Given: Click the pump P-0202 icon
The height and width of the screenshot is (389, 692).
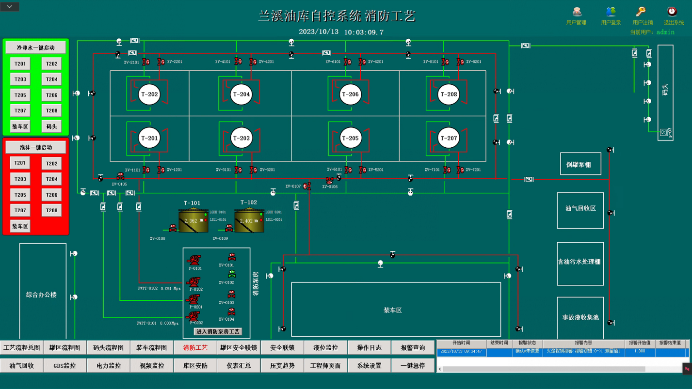Looking at the screenshot, I should (x=194, y=316).
